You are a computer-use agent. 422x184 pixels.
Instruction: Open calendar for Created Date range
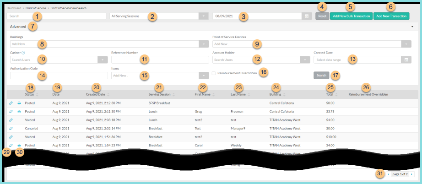click(x=406, y=60)
